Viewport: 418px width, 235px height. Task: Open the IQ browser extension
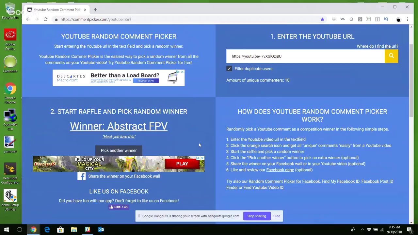tap(386, 19)
